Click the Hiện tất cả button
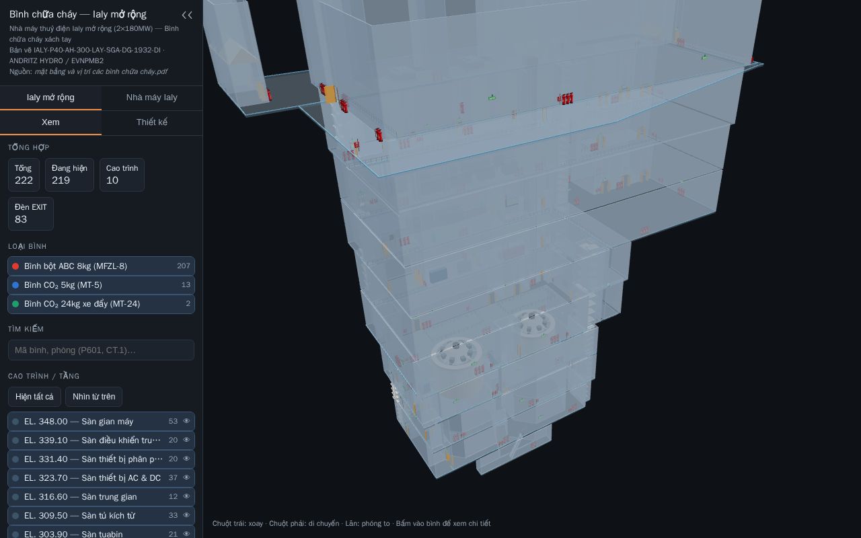 [x=34, y=397]
